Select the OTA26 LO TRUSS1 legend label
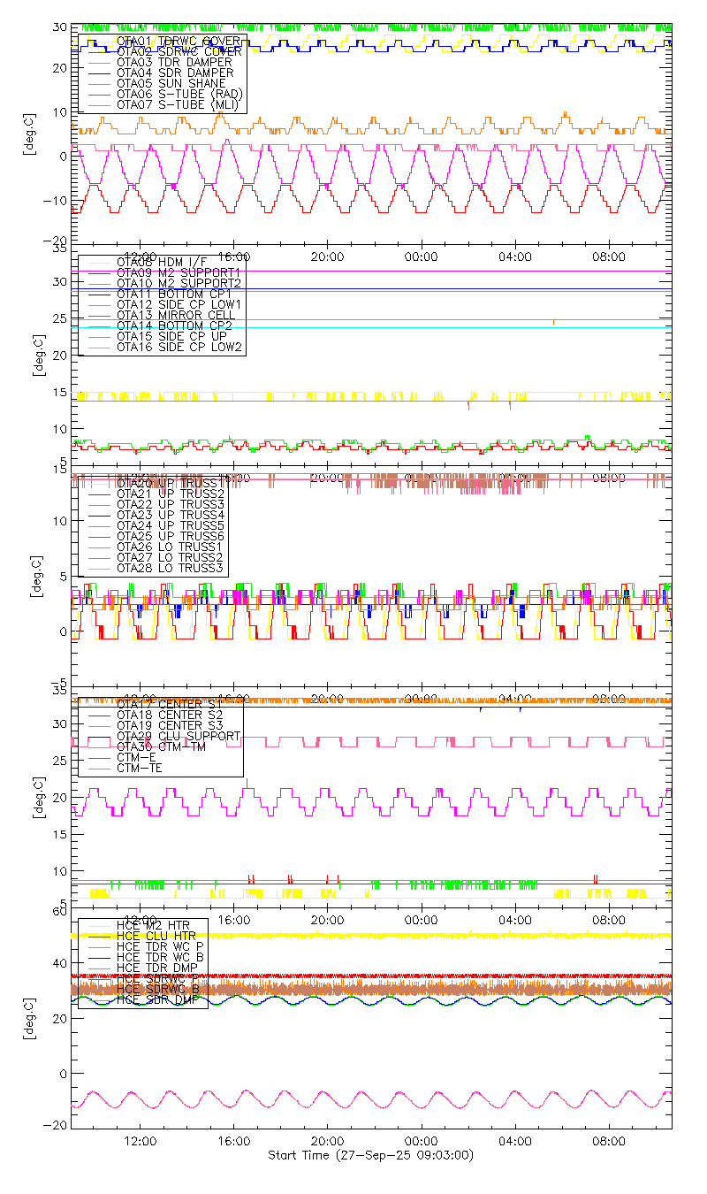The image size is (707, 1194). click(x=171, y=547)
